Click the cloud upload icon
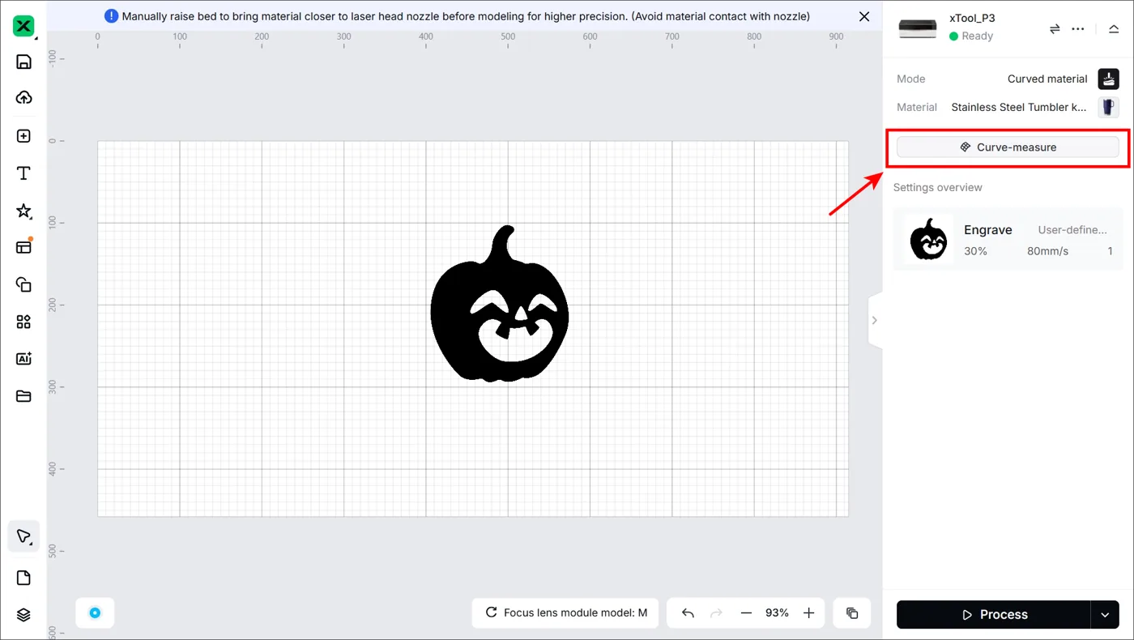 [x=23, y=98]
